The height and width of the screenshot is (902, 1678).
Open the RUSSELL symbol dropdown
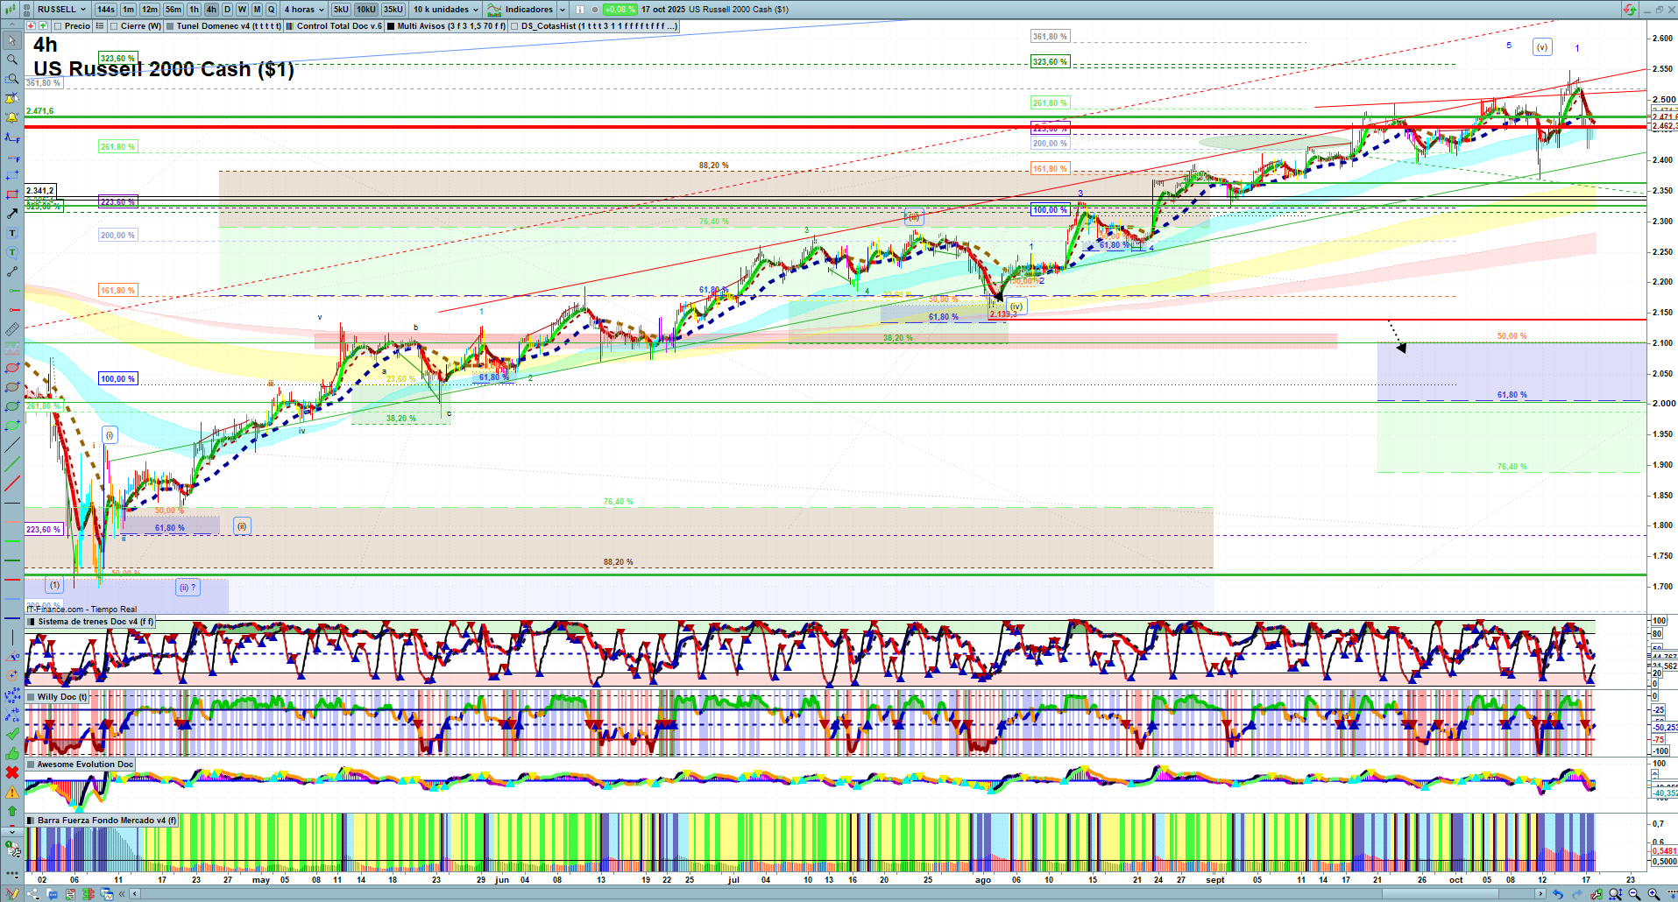61,10
